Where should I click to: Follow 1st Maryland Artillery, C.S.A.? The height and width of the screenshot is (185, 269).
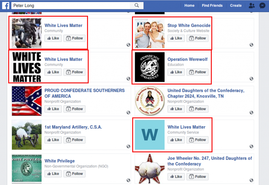[x=74, y=140]
